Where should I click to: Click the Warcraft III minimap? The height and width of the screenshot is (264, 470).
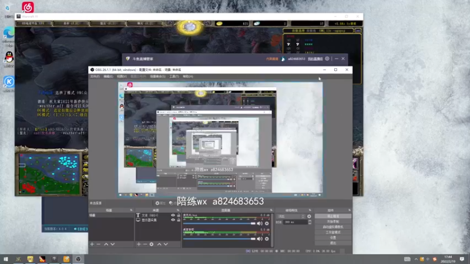click(49, 174)
